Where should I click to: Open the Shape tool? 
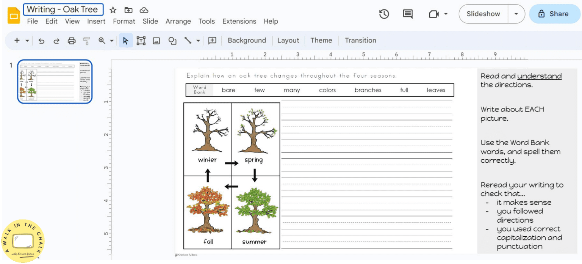pyautogui.click(x=172, y=40)
